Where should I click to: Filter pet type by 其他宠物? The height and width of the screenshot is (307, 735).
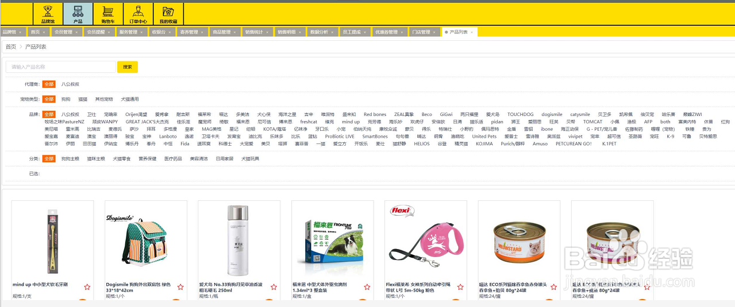(104, 99)
